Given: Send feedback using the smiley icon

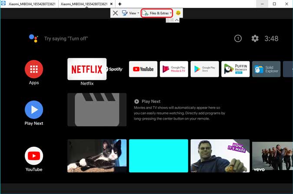Looking at the screenshot, I should click(178, 13).
